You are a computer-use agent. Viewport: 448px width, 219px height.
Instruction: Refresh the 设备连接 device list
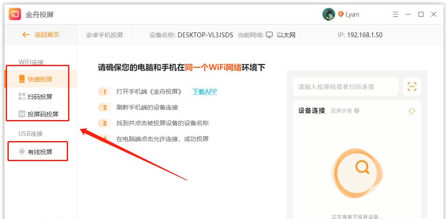[412, 111]
